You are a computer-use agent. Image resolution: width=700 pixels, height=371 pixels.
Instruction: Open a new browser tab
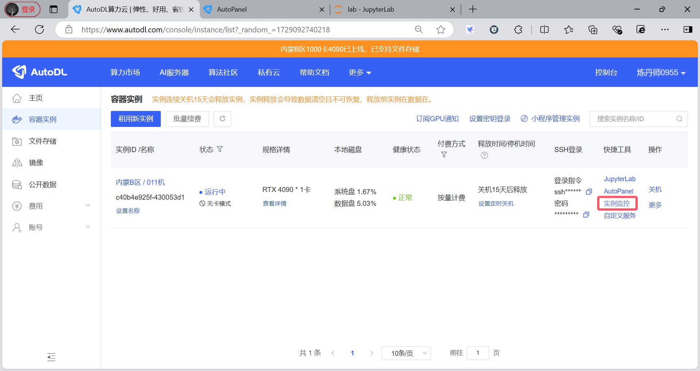point(472,9)
